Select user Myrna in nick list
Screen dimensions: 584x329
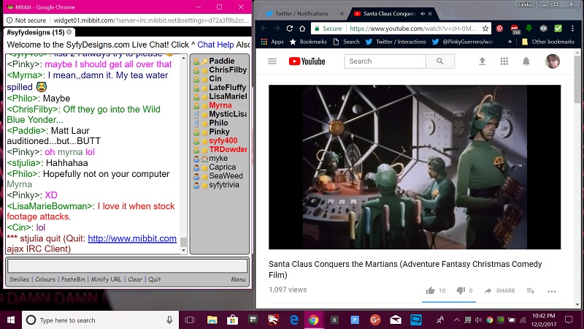(220, 105)
